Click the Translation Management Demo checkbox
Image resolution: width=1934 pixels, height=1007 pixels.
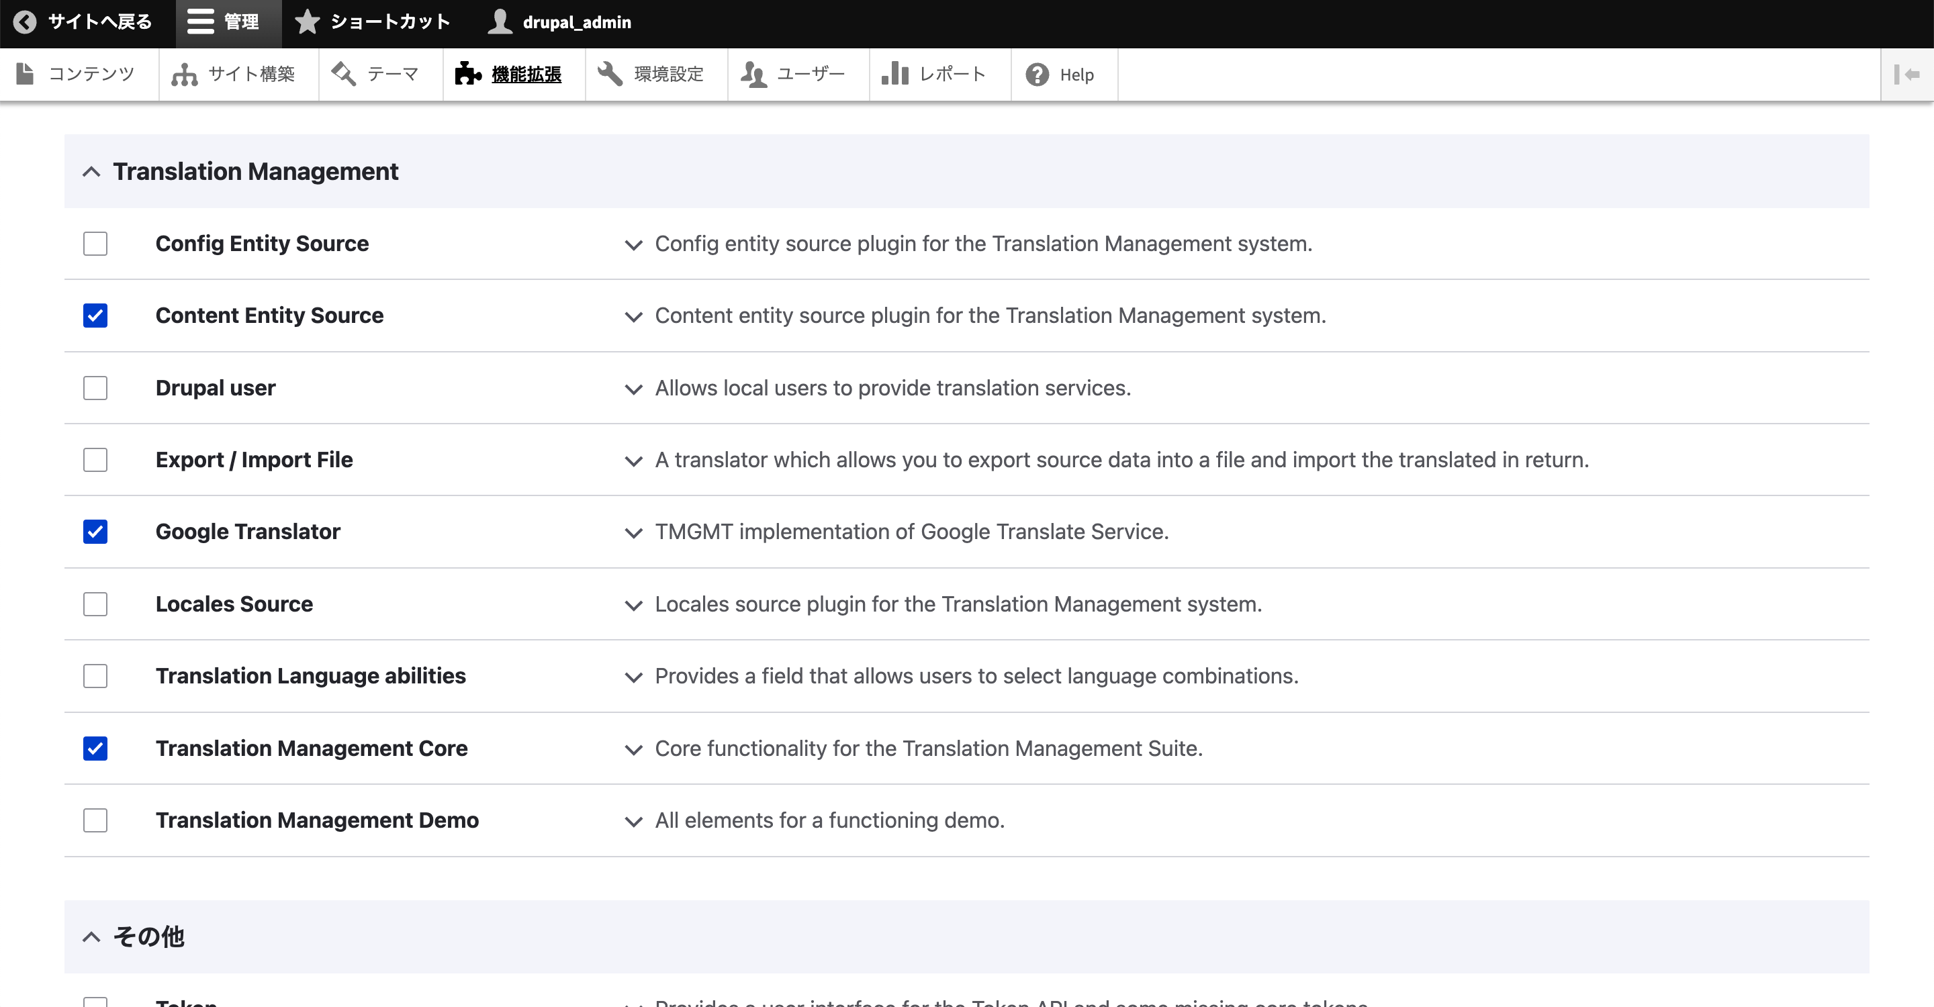(96, 820)
